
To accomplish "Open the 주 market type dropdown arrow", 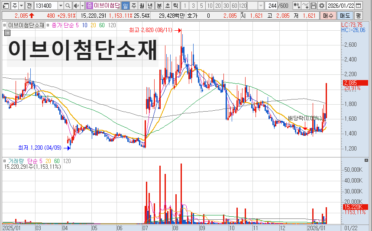I will click(21, 6).
